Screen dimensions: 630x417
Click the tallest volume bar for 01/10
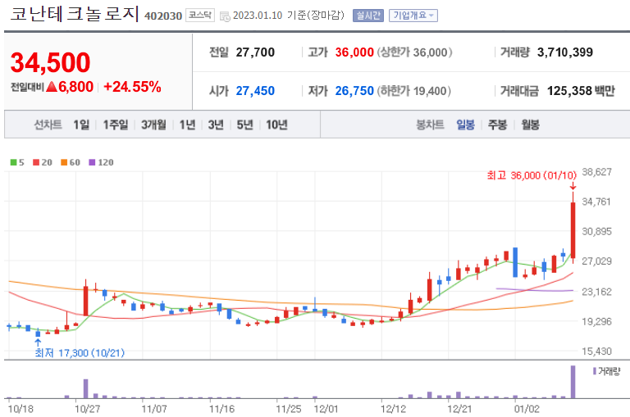[x=573, y=382]
